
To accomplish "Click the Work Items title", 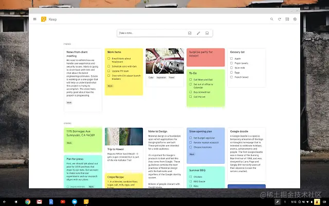I will [x=114, y=52].
